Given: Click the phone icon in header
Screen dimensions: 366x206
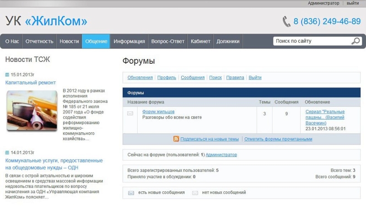Looking at the screenshot, I should [286, 22].
